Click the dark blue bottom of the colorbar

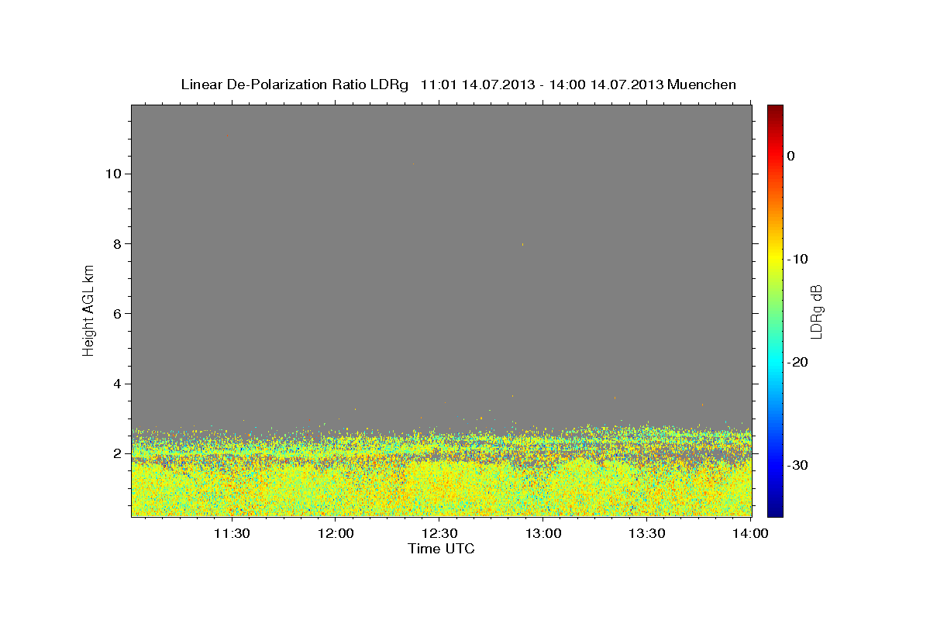[x=775, y=511]
